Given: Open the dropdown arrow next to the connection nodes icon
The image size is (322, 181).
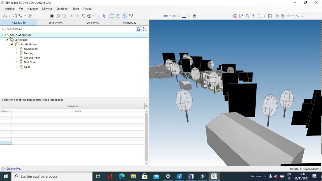Looking at the screenshot, I should coord(25,16).
